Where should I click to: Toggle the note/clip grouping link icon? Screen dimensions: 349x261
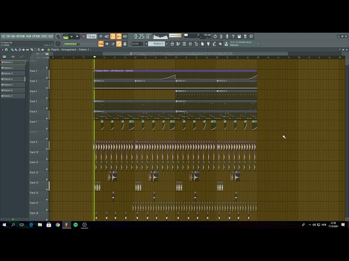[119, 43]
